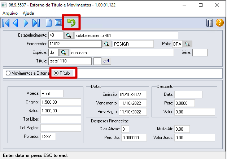227x159 pixels.
Task: Maximize the Estorno de Título window
Action: pos(201,5)
